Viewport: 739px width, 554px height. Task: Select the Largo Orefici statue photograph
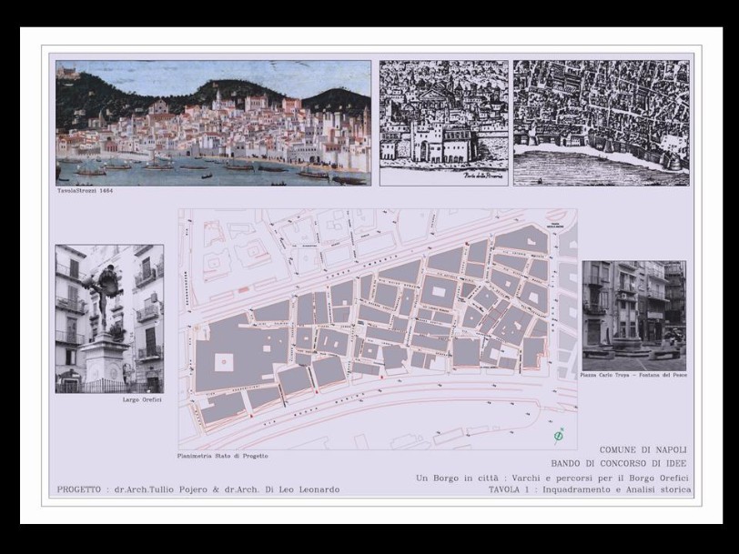click(x=109, y=319)
